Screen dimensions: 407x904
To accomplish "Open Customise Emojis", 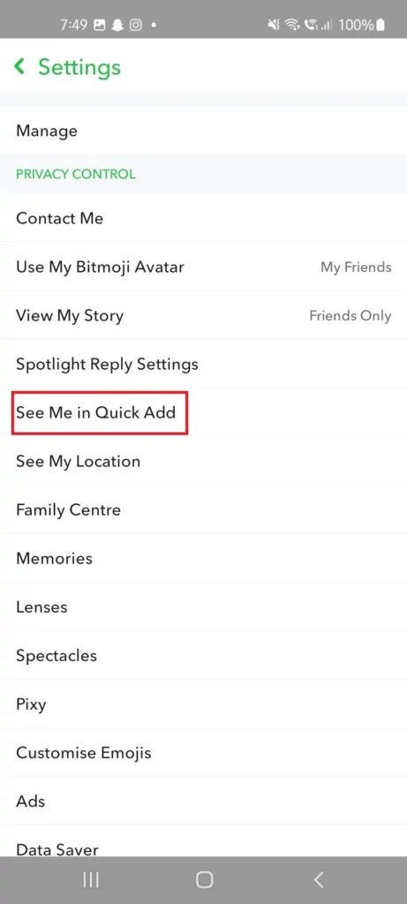I will pos(203,752).
